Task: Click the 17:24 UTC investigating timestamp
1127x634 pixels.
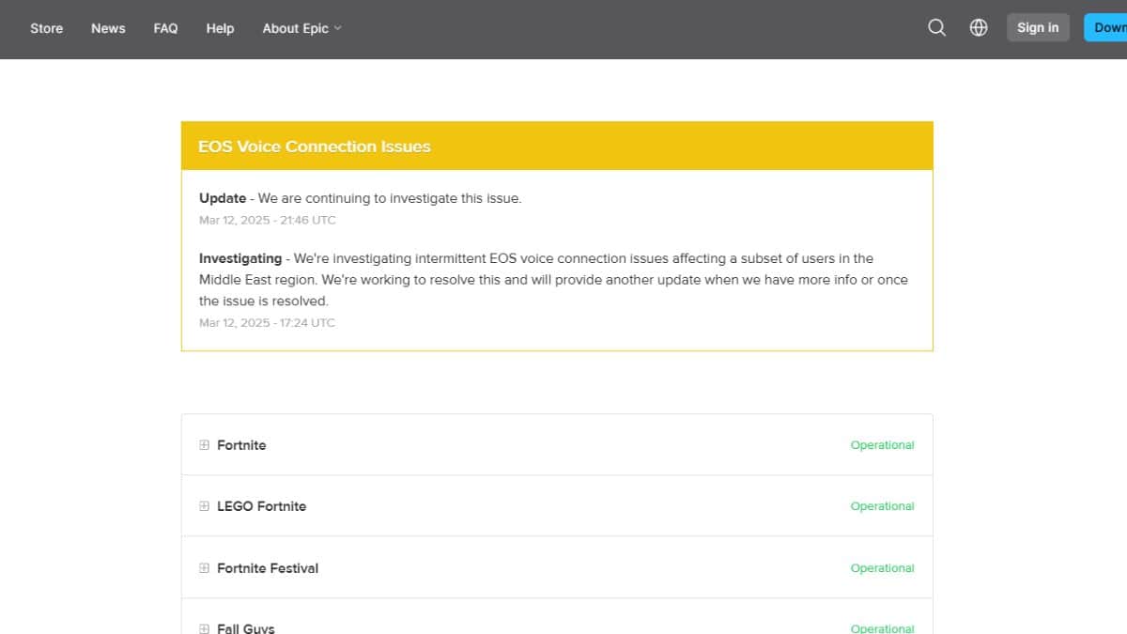Action: [267, 323]
